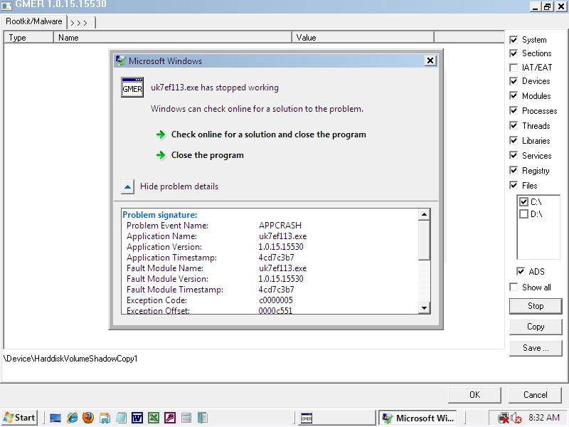Image resolution: width=569 pixels, height=427 pixels.
Task: Click Check online for a solution and close
Action: point(269,135)
